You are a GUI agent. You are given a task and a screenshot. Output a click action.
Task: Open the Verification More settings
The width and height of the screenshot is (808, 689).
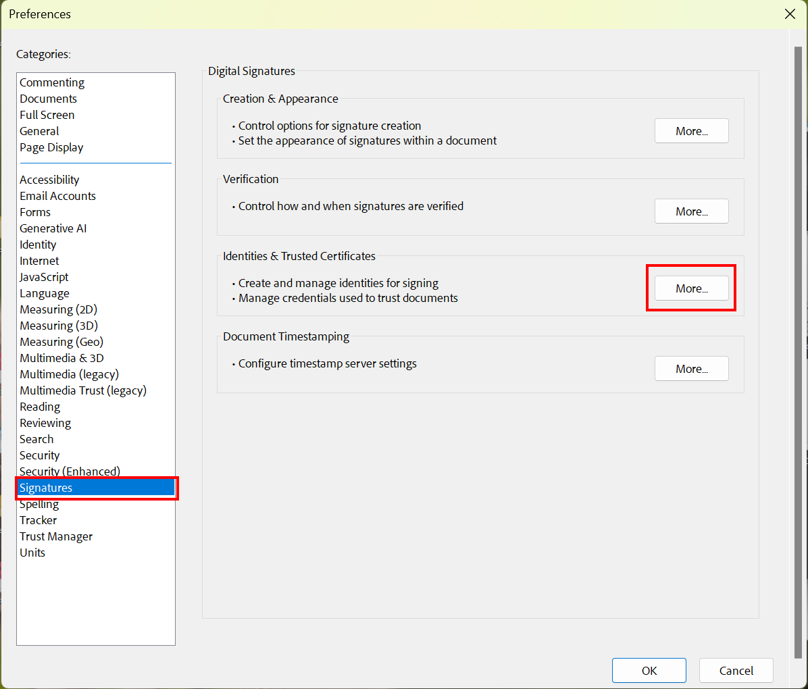[691, 211]
